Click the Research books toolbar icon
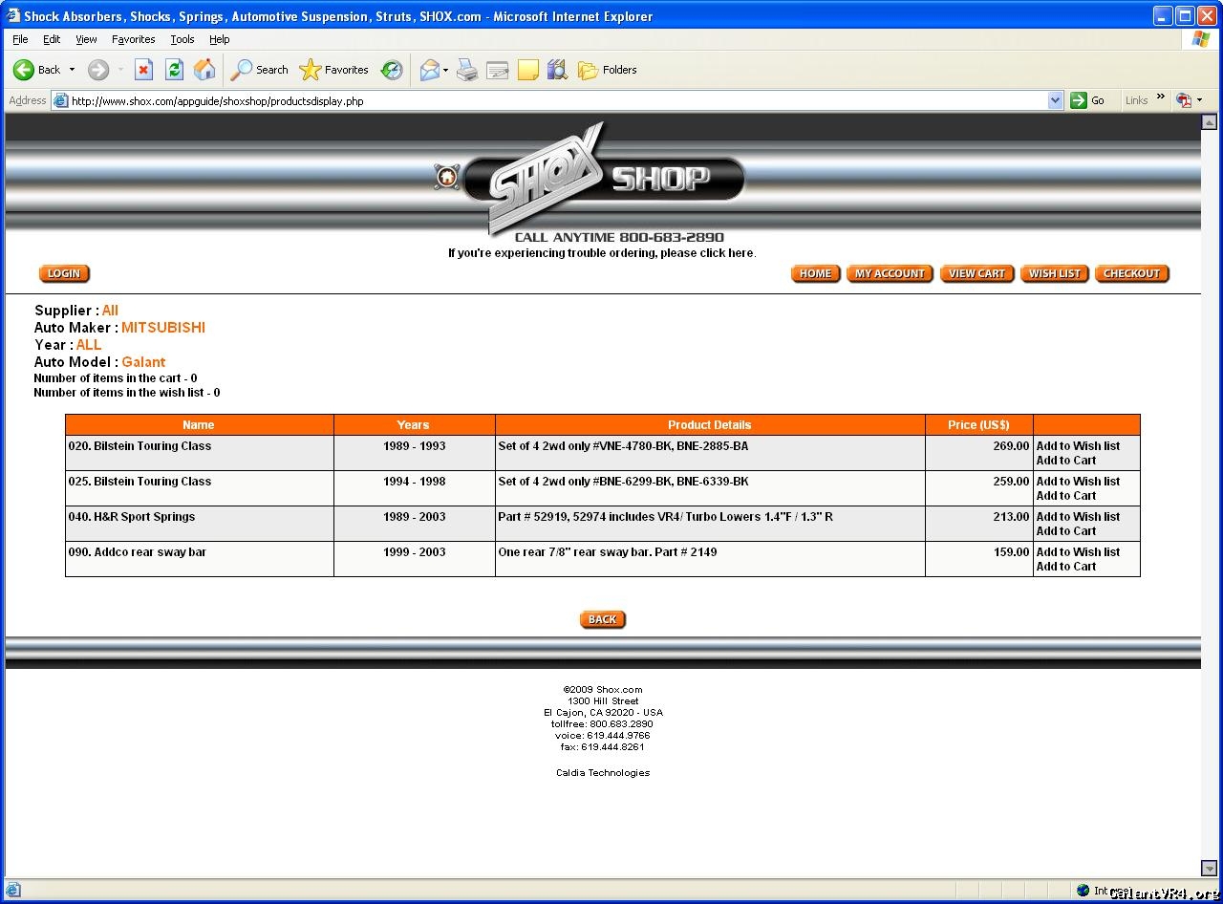 557,70
